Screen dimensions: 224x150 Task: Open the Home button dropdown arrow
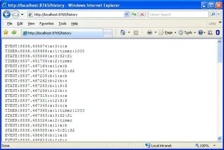click(129, 32)
